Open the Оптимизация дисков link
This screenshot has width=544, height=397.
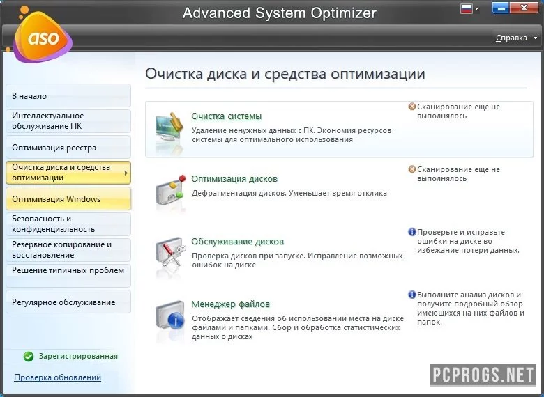(234, 179)
